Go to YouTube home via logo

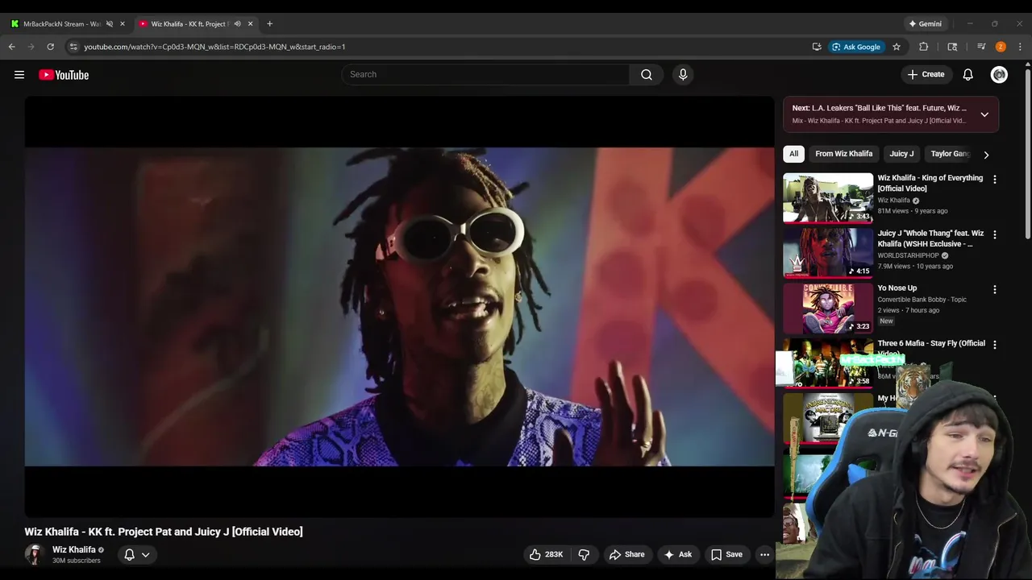coord(64,75)
